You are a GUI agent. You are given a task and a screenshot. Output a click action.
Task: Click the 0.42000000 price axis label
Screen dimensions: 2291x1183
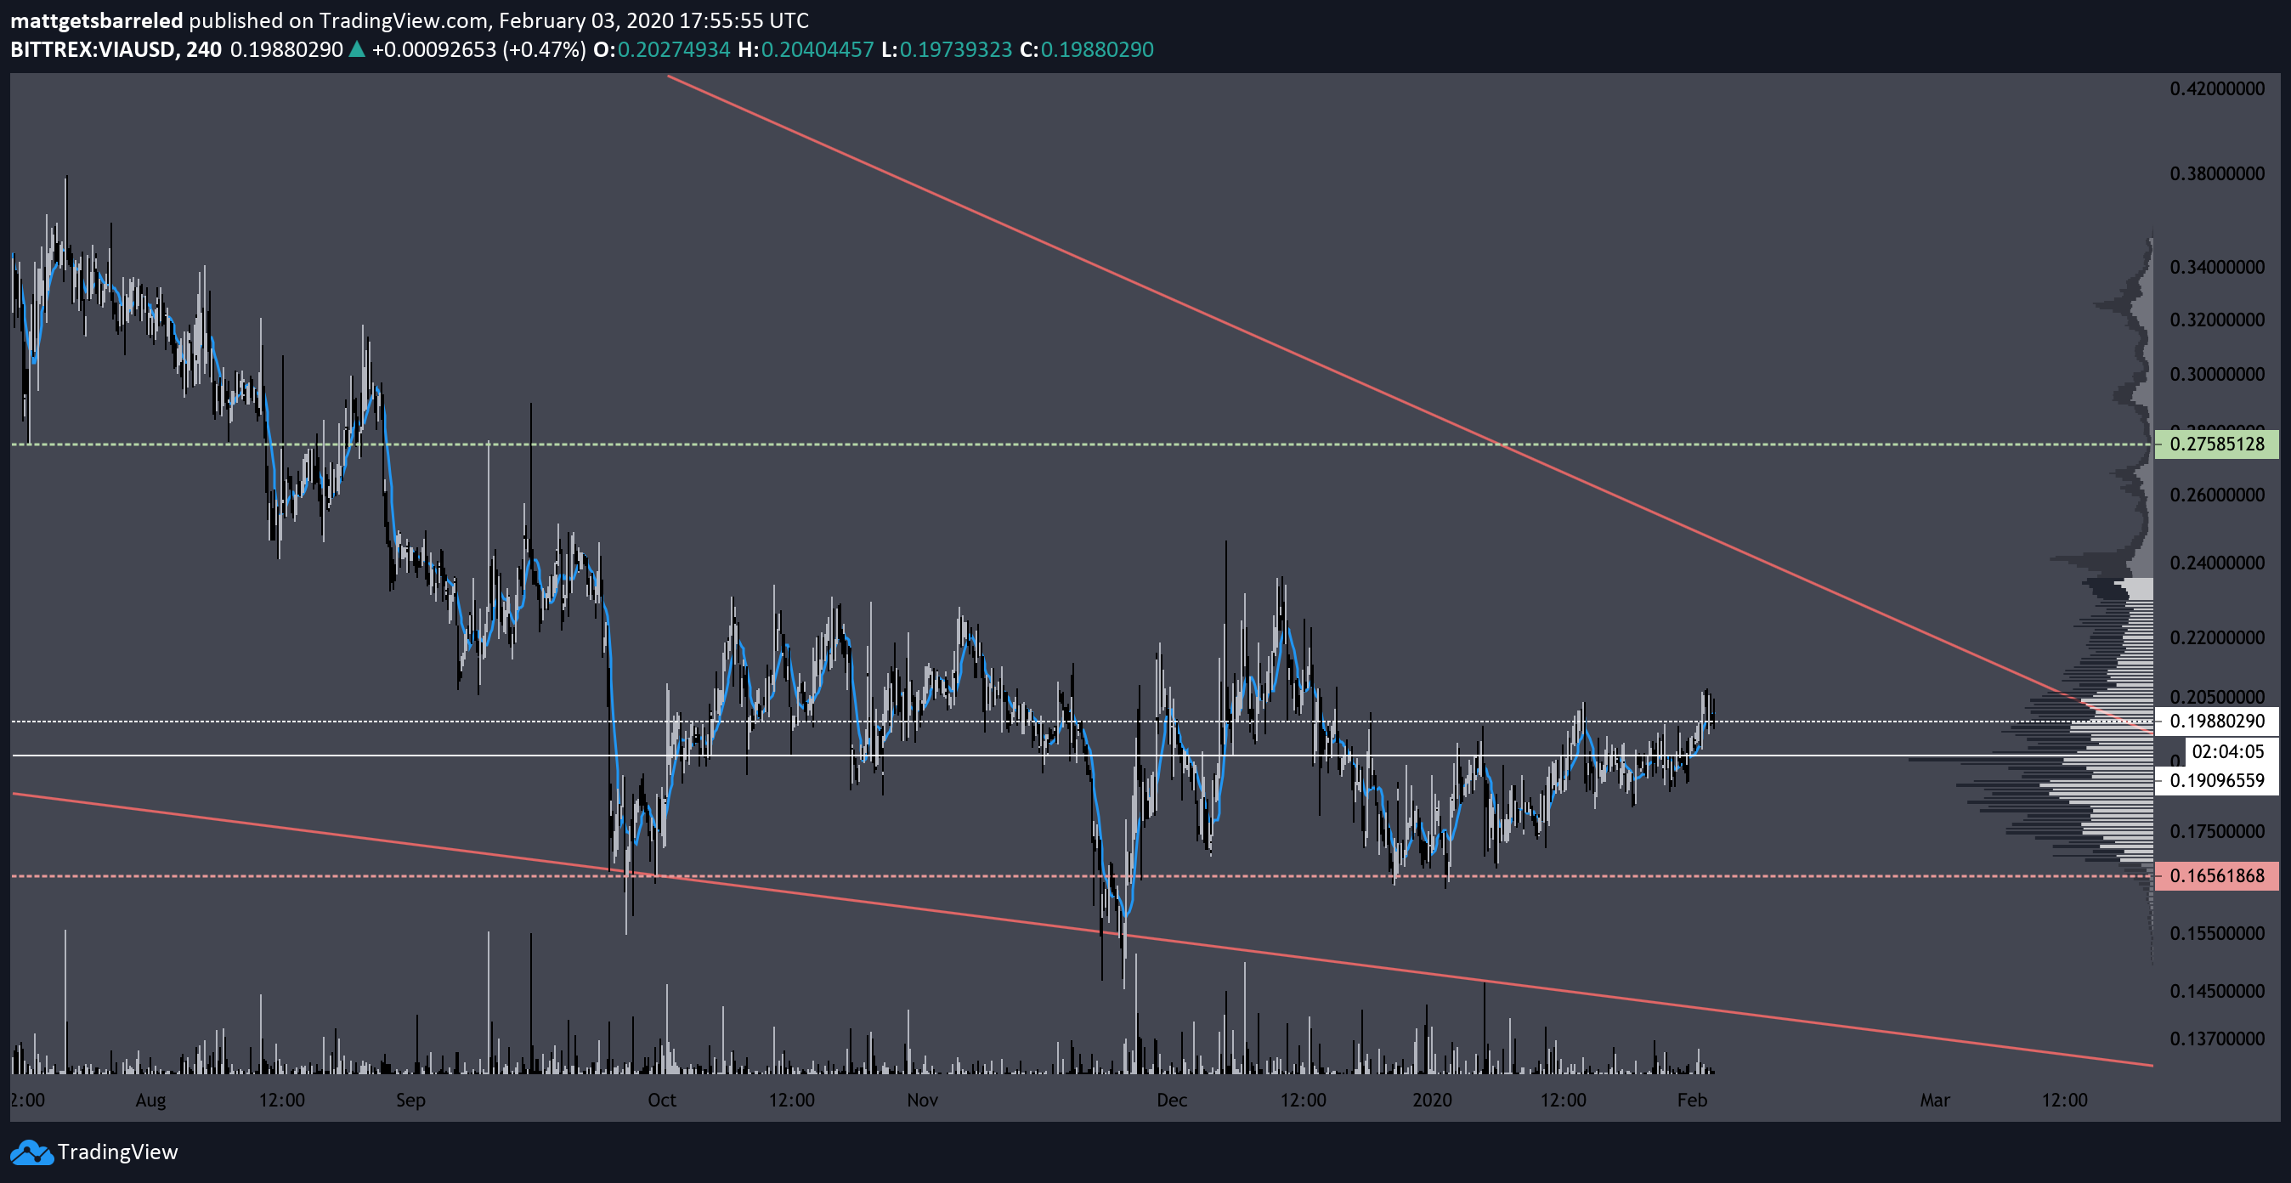pos(2216,89)
